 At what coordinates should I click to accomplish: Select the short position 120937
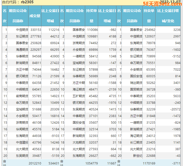[150, 36]
